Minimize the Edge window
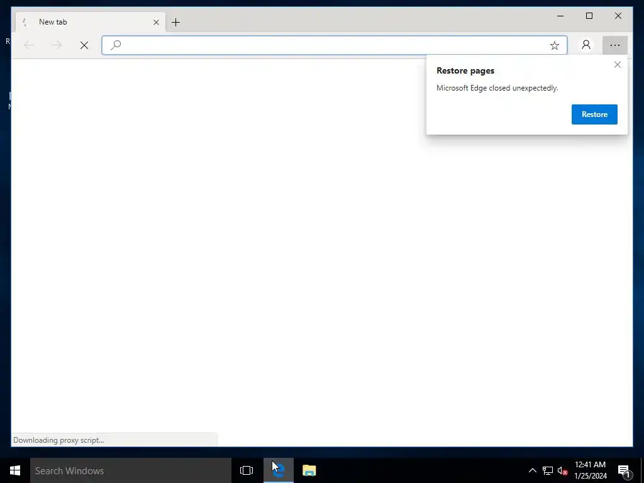Screen dimensions: 644x483 [x=560, y=16]
